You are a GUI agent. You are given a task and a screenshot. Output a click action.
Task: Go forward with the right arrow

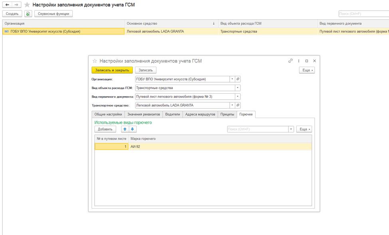pos(16,5)
